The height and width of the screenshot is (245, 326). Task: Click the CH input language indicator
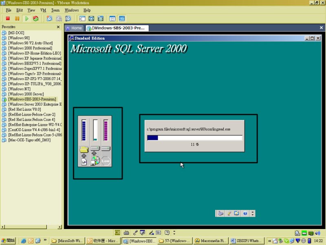(117, 232)
